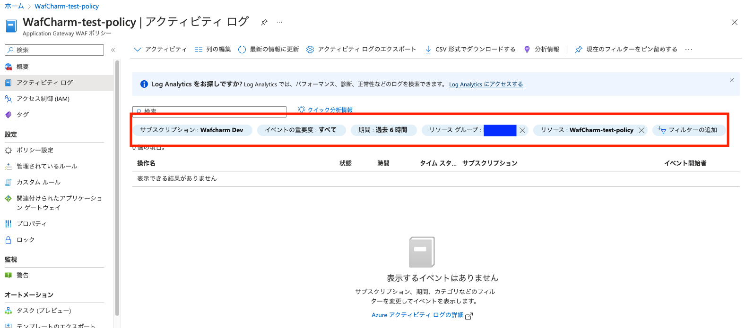Image resolution: width=746 pixels, height=328 pixels.
Task: Open toolbar overflow ellipsis menu
Action: (x=689, y=49)
